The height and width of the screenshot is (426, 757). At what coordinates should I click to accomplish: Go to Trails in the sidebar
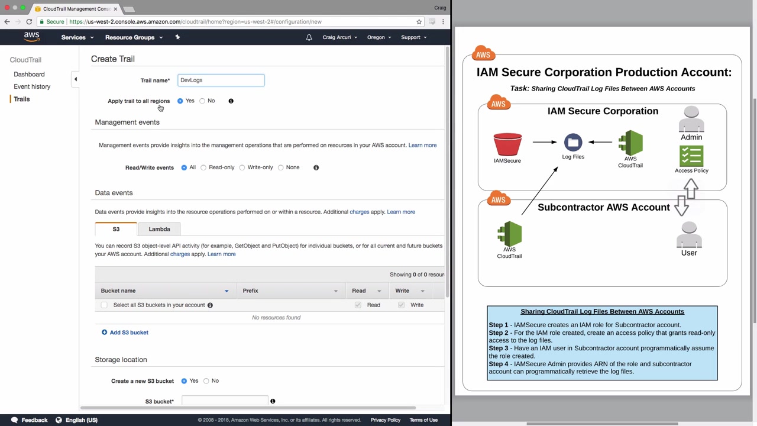pos(22,99)
